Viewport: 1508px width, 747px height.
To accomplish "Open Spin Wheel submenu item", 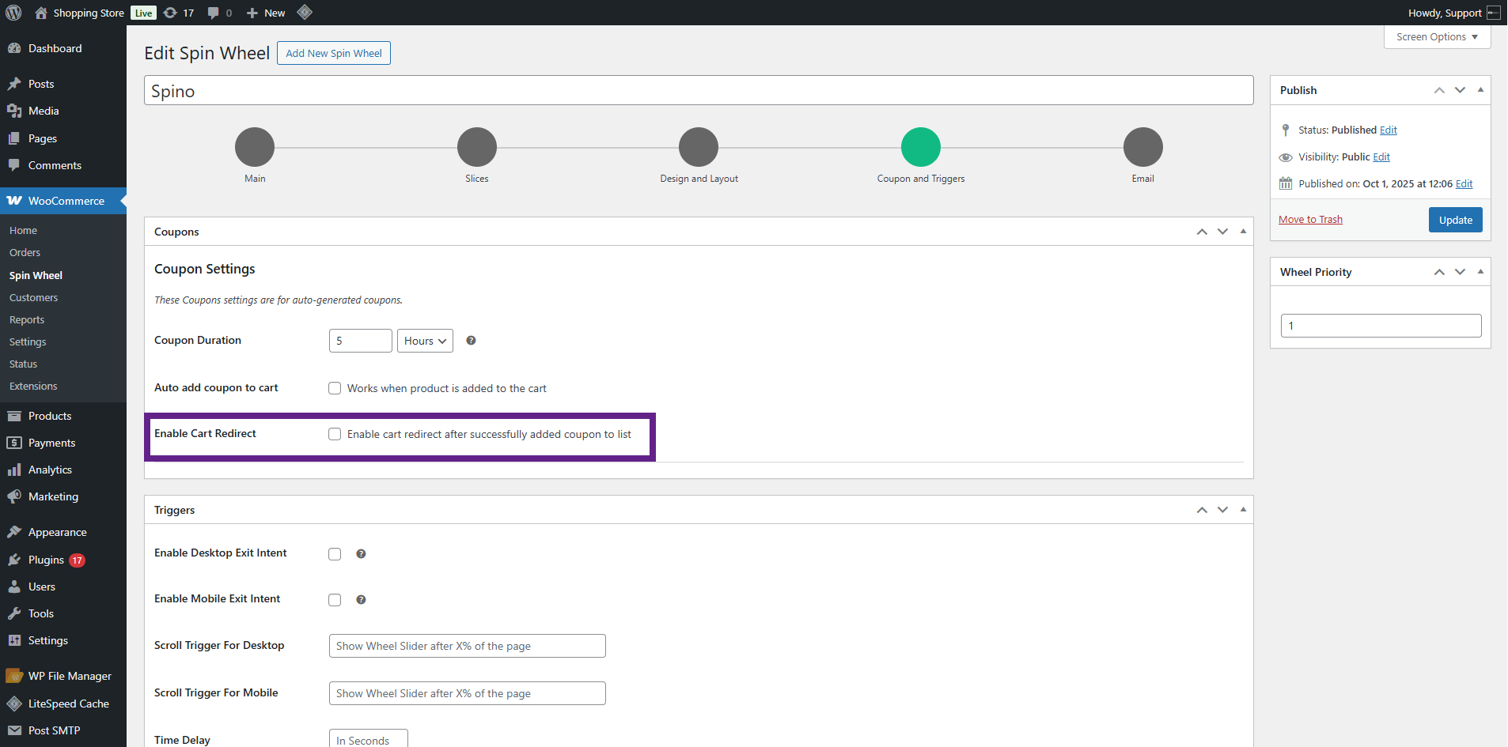I will coord(36,275).
